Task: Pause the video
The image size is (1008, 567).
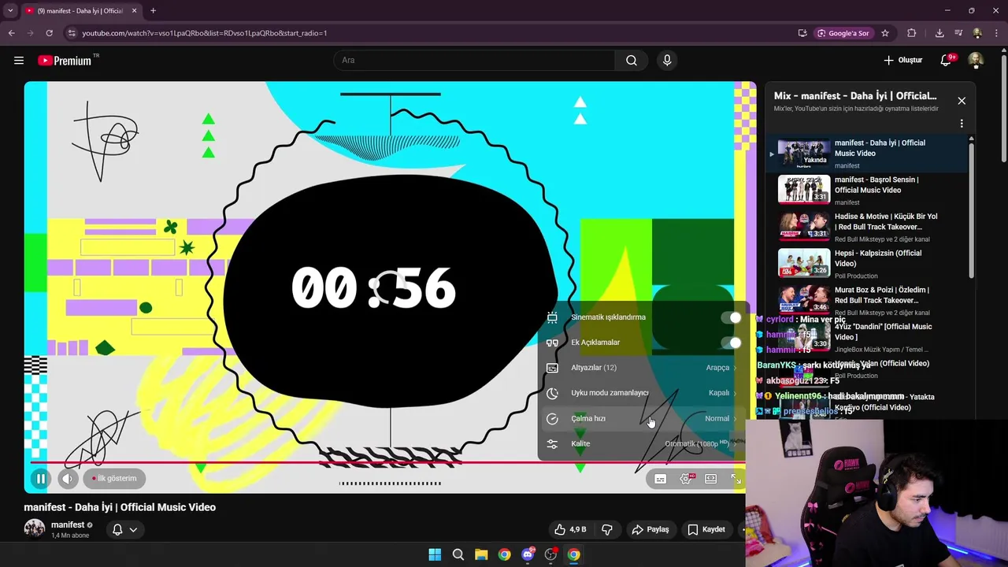Action: pos(40,478)
